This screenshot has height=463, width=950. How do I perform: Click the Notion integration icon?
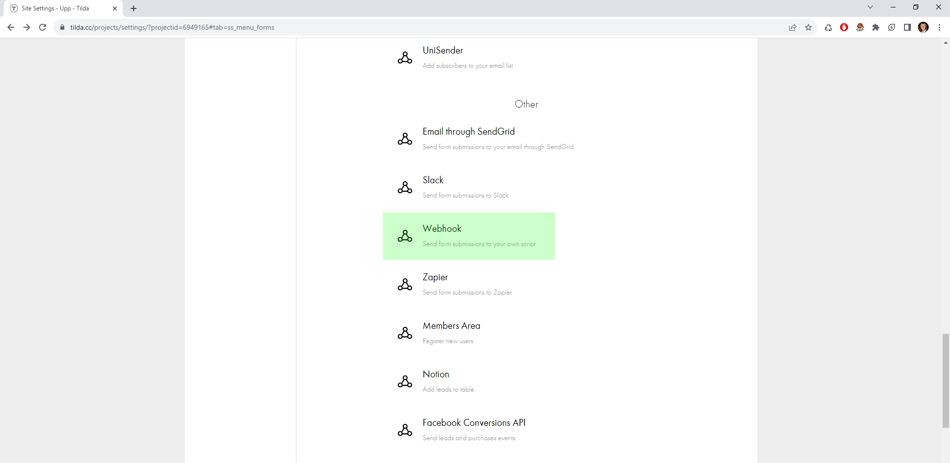tap(405, 381)
